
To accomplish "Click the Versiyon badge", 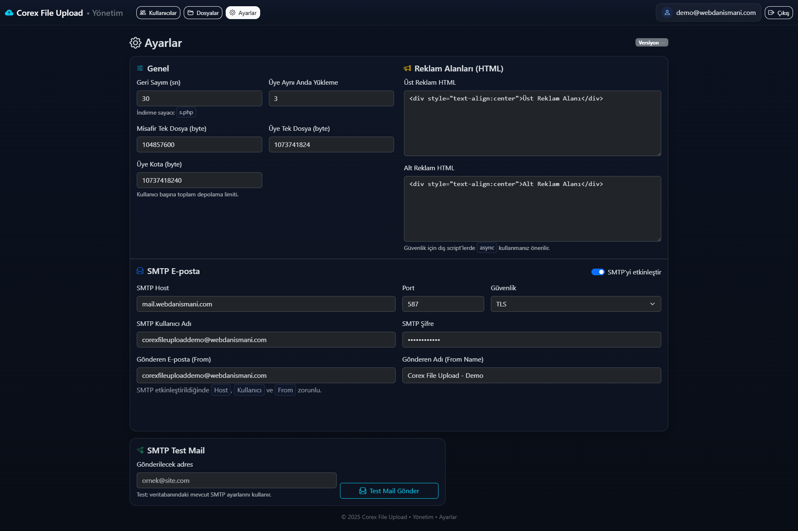I will tap(651, 43).
